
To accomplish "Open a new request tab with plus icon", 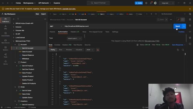I will pos(151,14).
